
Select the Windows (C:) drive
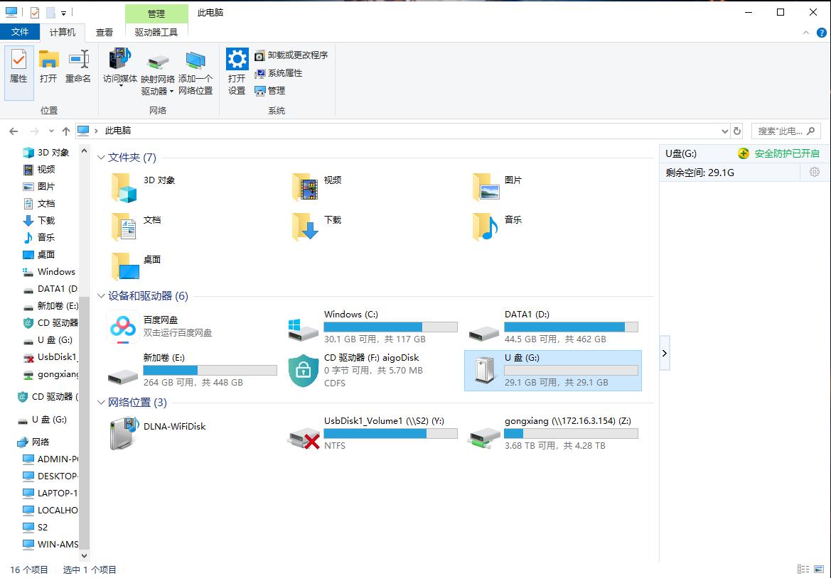tap(374, 327)
